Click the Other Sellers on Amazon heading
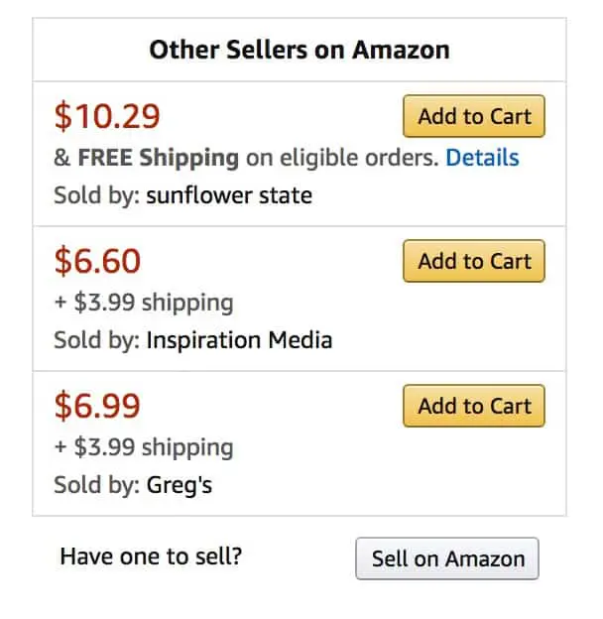This screenshot has height=619, width=603. pos(300,50)
